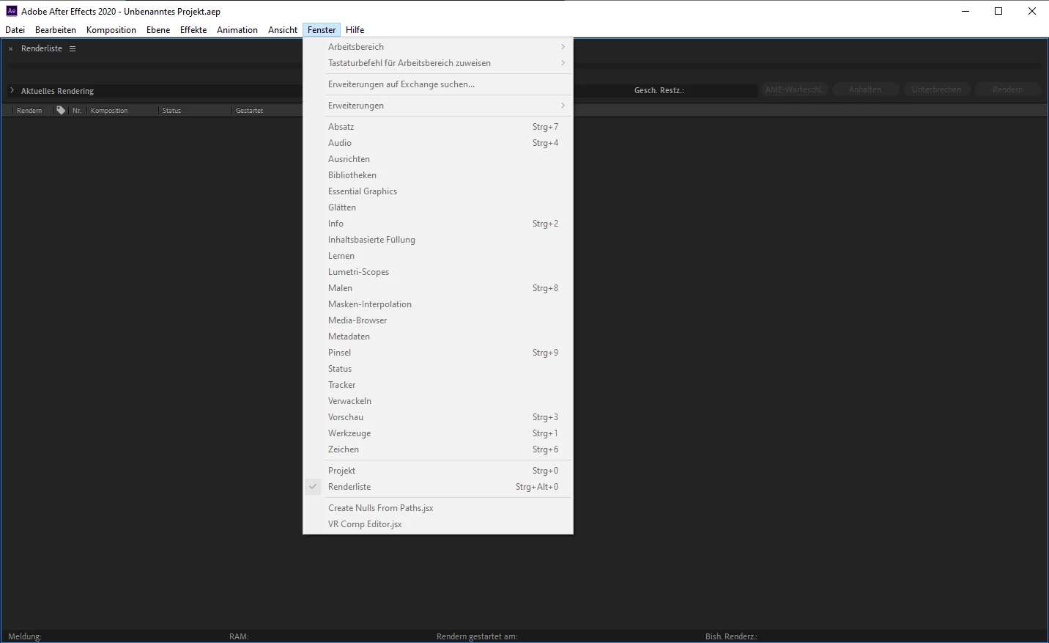Click the Anhalten button

865,89
